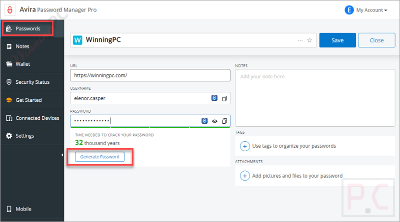Click 'Use tags to organize your passwords'
This screenshot has width=400, height=222.
(294, 146)
